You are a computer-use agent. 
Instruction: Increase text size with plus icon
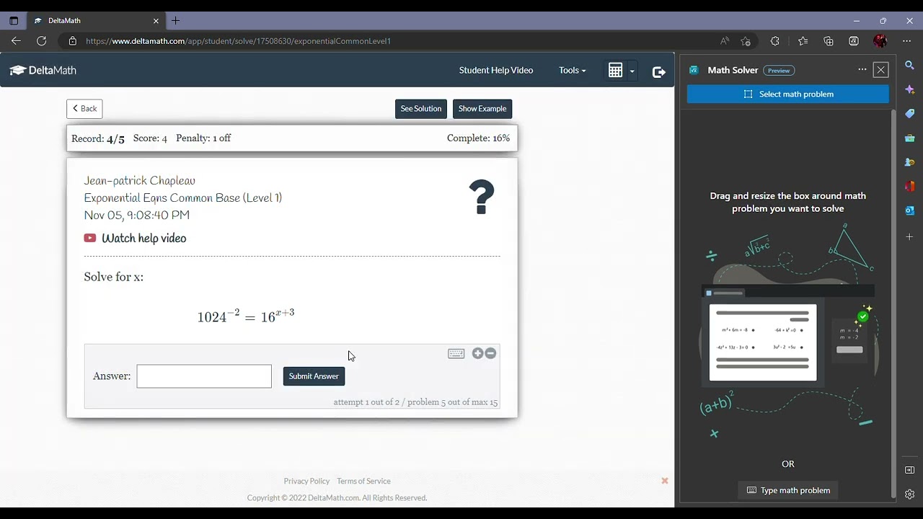(477, 353)
